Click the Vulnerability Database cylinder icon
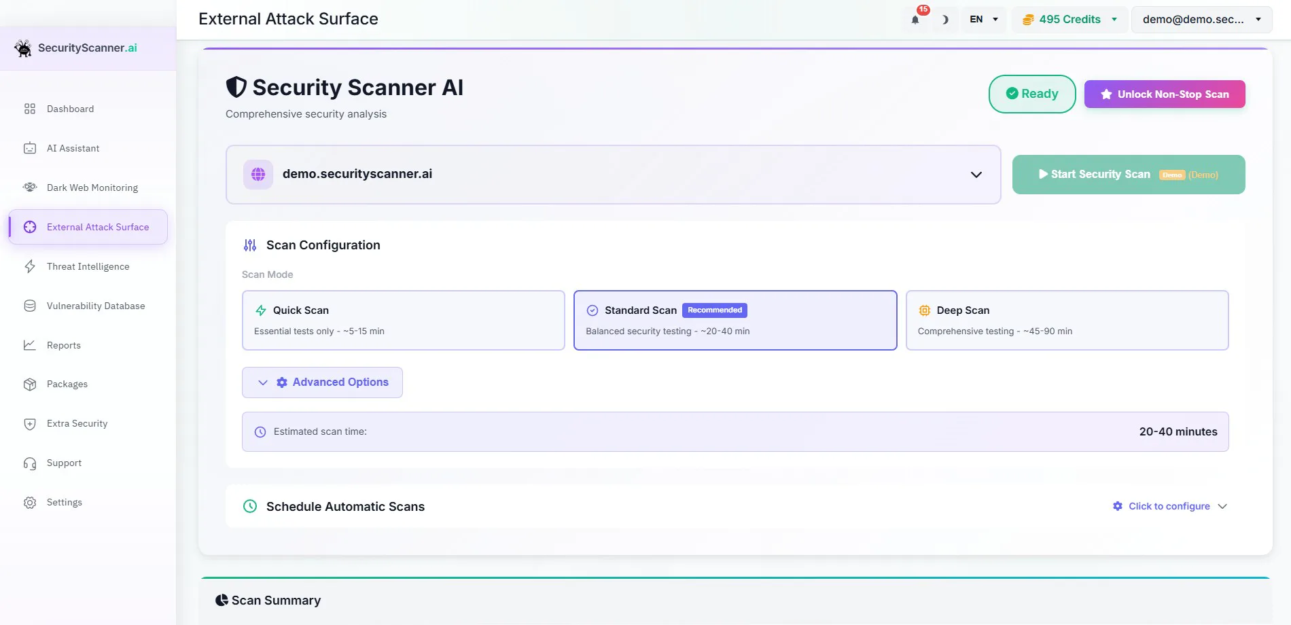 30,306
